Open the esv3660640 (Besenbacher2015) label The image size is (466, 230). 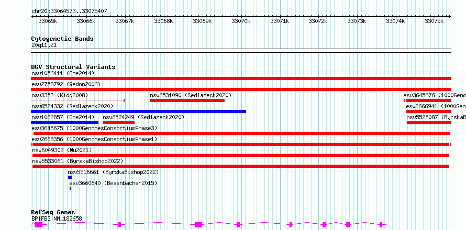pos(113,183)
